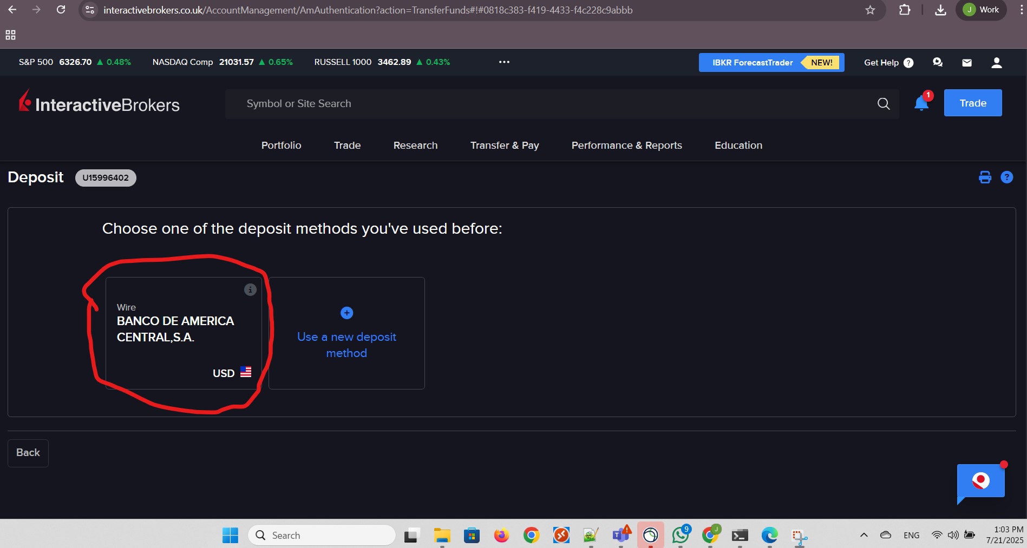Open Performance & Reports menu

[x=626, y=146]
